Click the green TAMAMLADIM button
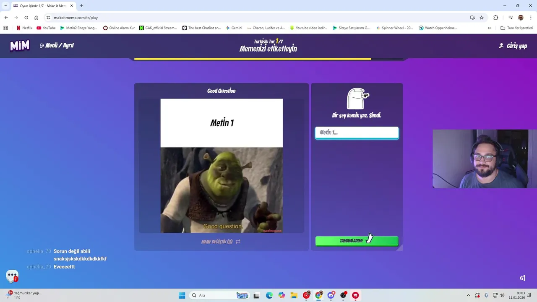 tap(357, 241)
